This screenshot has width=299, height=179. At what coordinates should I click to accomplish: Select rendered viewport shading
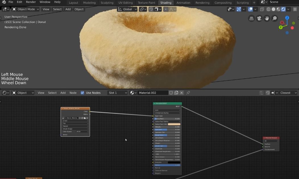[x=283, y=9]
